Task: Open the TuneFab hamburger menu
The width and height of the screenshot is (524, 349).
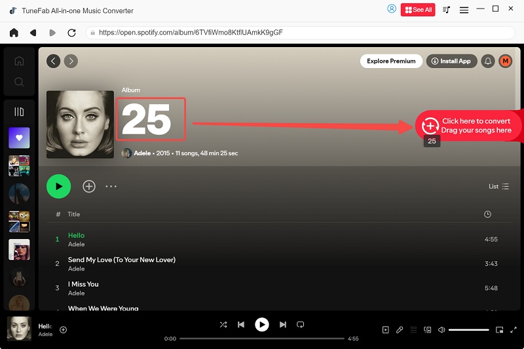Action: [464, 10]
